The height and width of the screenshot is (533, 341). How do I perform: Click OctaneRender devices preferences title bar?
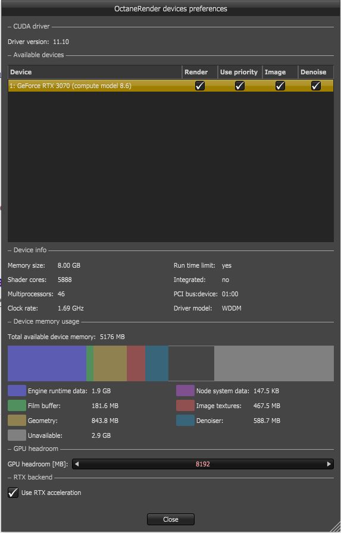171,8
